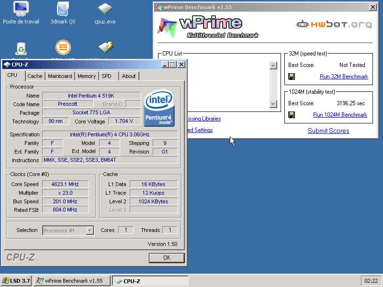Open the Poste de travail desktop icon
The image size is (383, 287).
21,12
